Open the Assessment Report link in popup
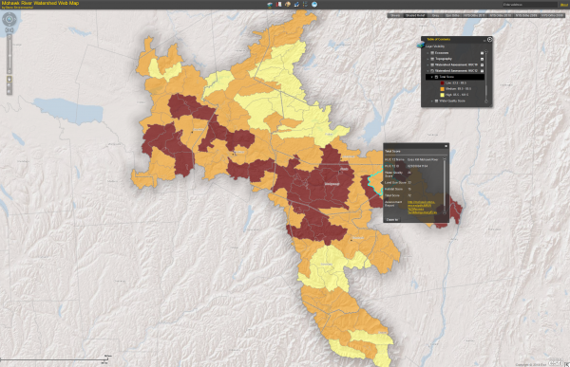This screenshot has width=570, height=367. pyautogui.click(x=422, y=207)
